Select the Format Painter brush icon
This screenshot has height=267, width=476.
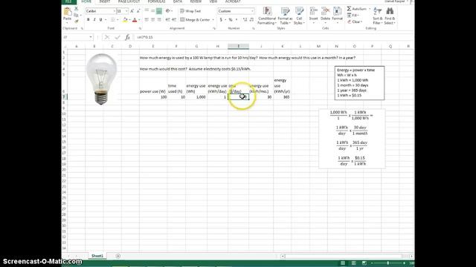click(76, 21)
